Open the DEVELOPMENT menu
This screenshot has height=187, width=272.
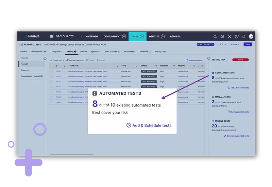click(x=115, y=36)
